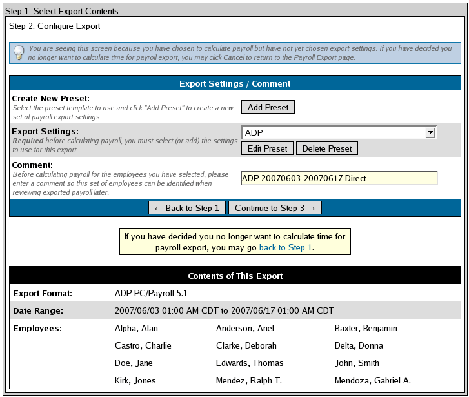Click employee Kirk, Jones
The width and height of the screenshot is (469, 397).
[135, 380]
